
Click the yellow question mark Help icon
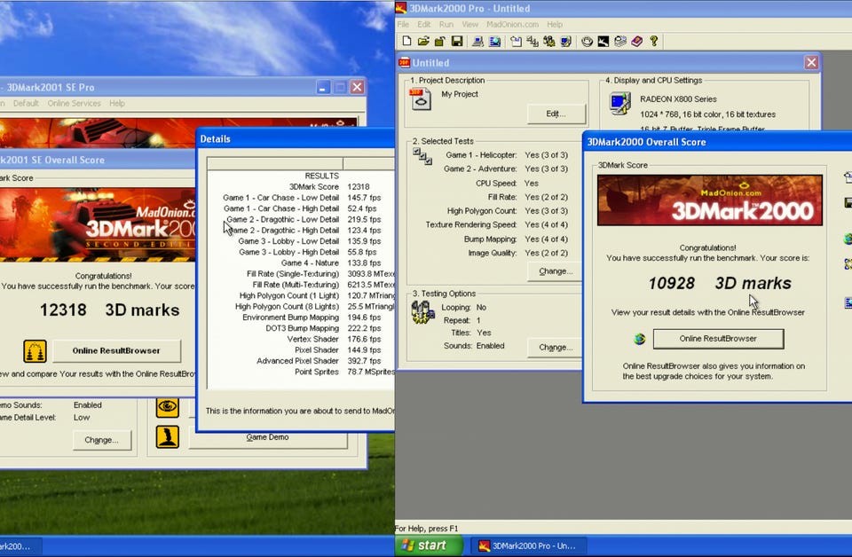click(654, 42)
